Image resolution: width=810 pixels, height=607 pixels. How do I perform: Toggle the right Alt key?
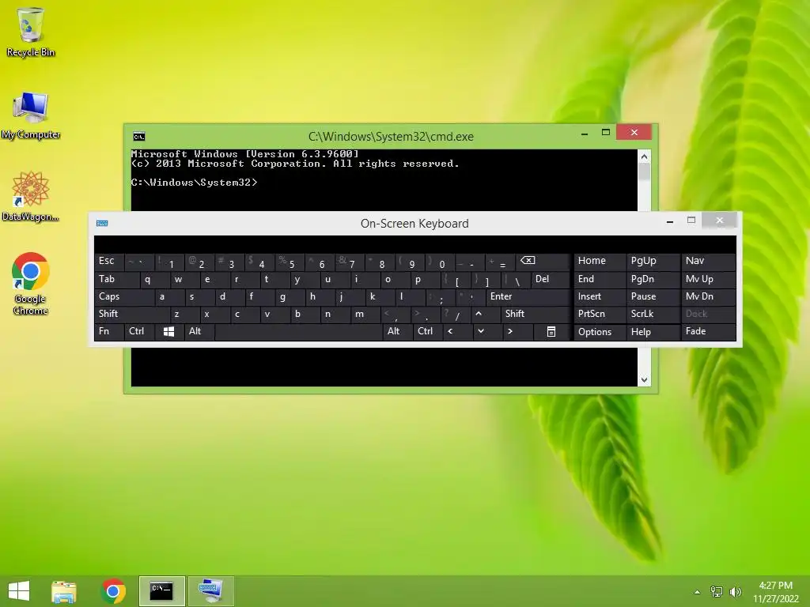[398, 331]
